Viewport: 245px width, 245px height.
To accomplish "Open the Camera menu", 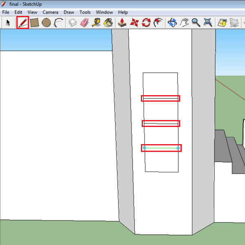I will click(50, 12).
